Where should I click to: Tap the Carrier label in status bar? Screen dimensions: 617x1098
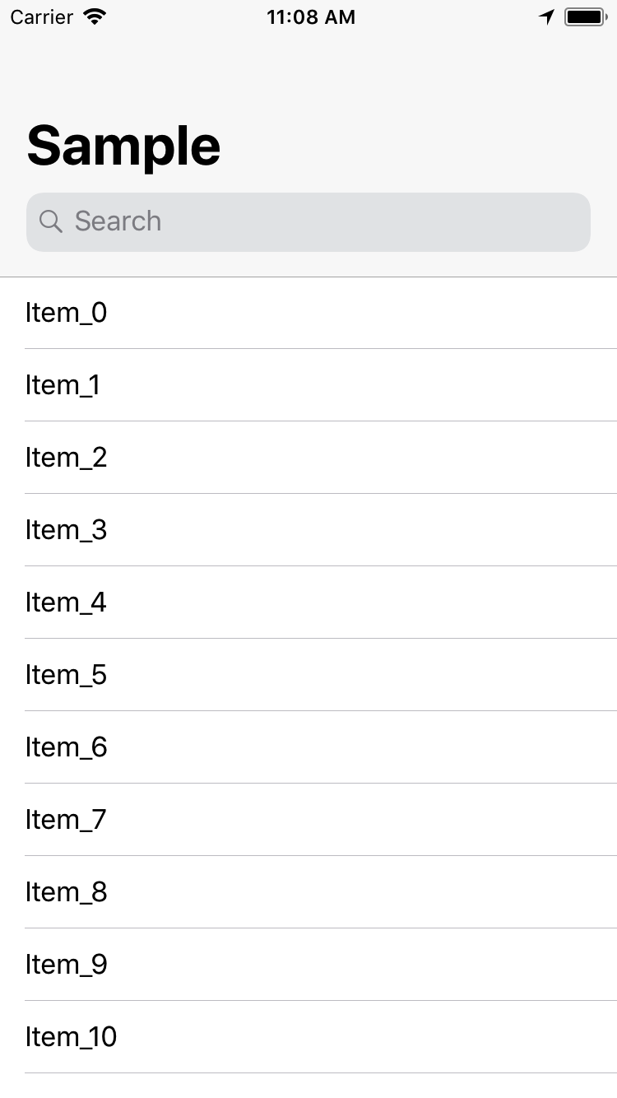click(x=42, y=17)
